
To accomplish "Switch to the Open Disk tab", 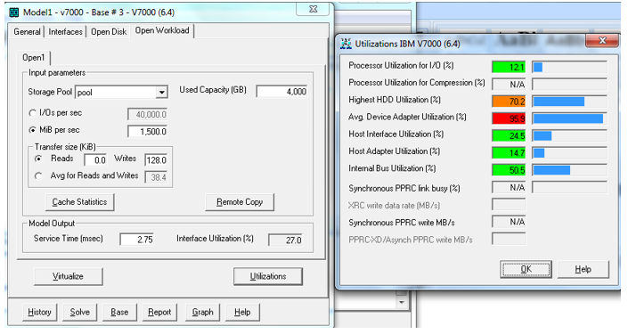I will point(109,32).
